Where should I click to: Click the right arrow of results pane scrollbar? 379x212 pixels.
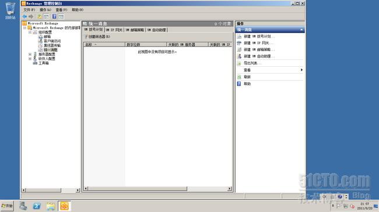tap(229, 189)
